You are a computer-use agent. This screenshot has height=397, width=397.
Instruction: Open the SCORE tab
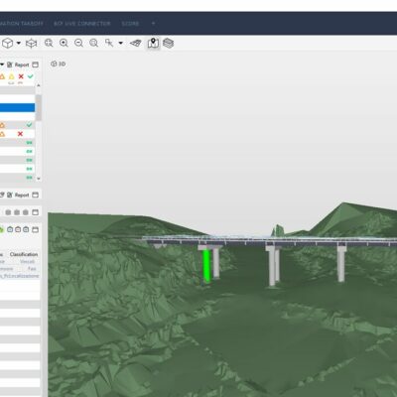click(130, 24)
